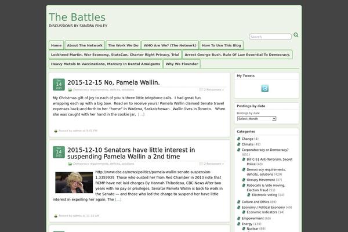
Task: Click the search magnifier icon
Action: [296, 35]
